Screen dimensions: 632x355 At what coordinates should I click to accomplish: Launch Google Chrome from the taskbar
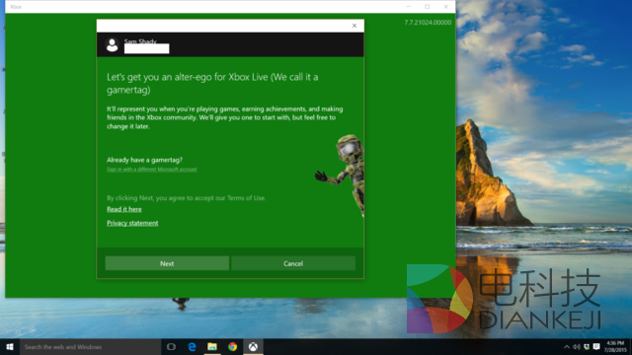click(x=233, y=346)
